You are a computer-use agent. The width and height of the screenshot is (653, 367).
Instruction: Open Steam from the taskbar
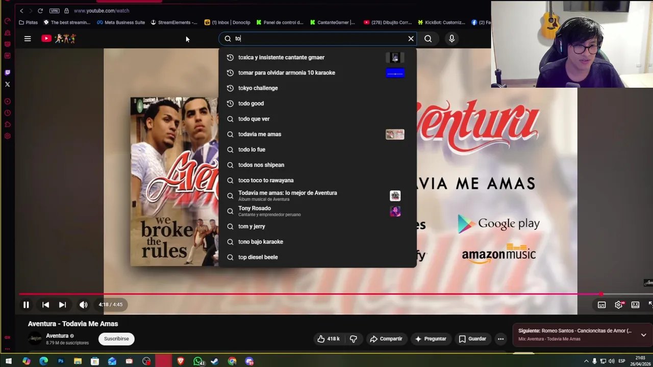[215, 361]
